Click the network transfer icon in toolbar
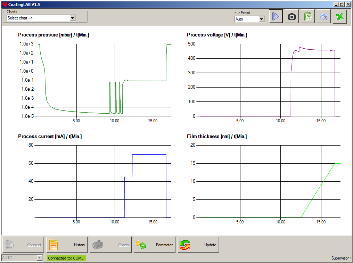The height and width of the screenshot is (263, 353). pos(324,16)
